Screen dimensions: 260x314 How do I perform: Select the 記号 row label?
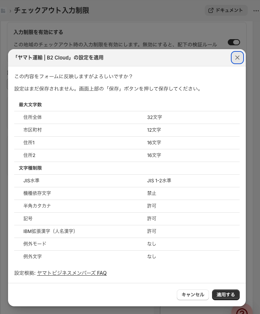coord(28,218)
